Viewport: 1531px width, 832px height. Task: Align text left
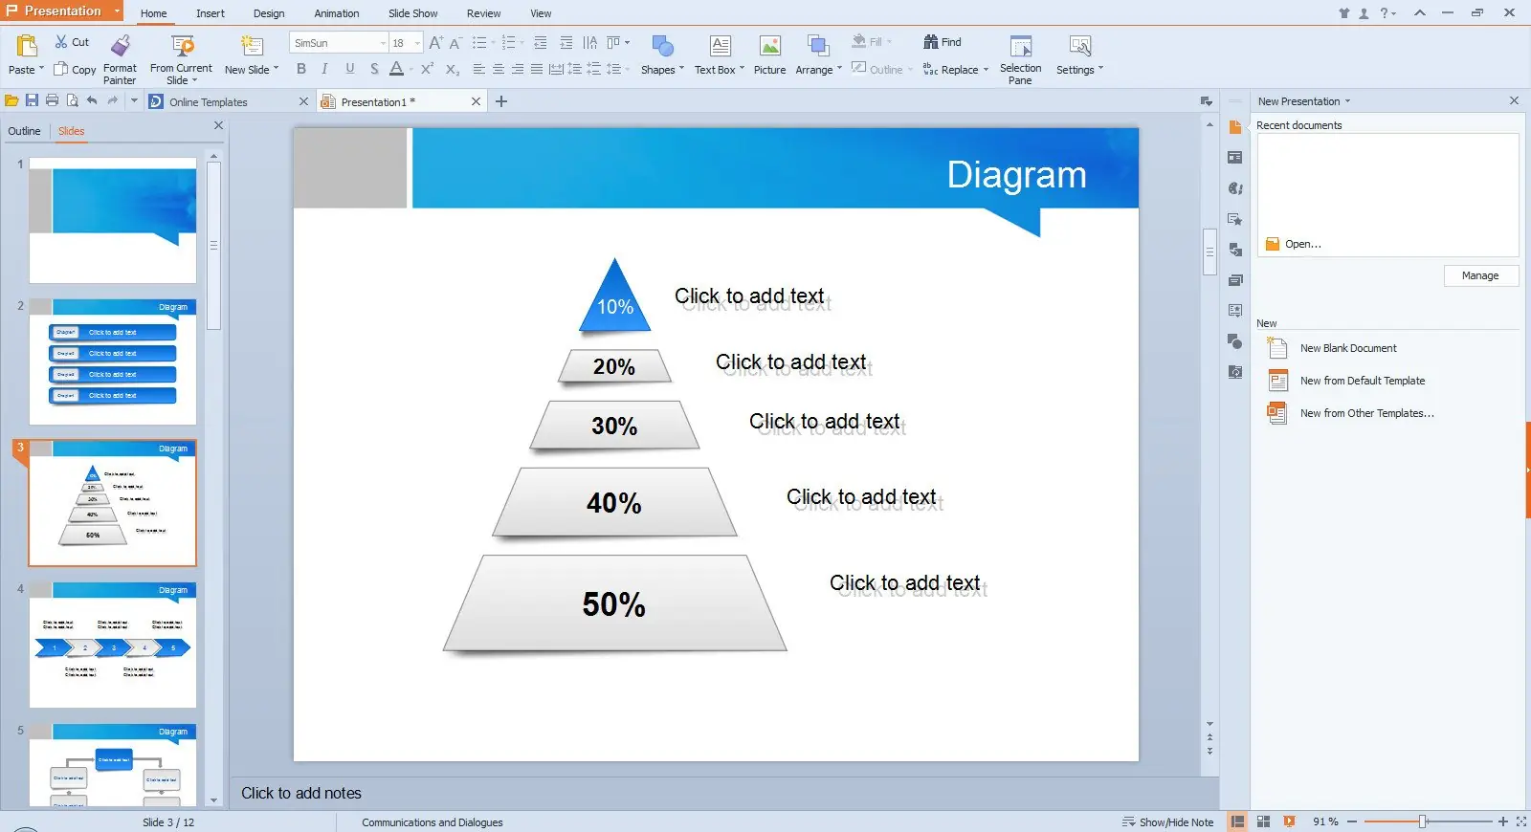[x=478, y=69]
